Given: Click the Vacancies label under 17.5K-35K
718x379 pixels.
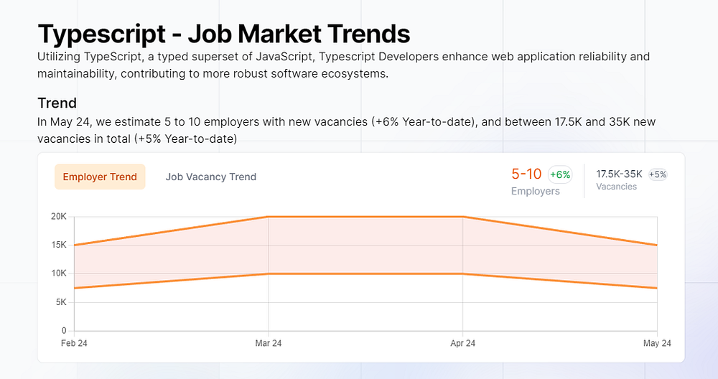Looking at the screenshot, I should pyautogui.click(x=616, y=187).
